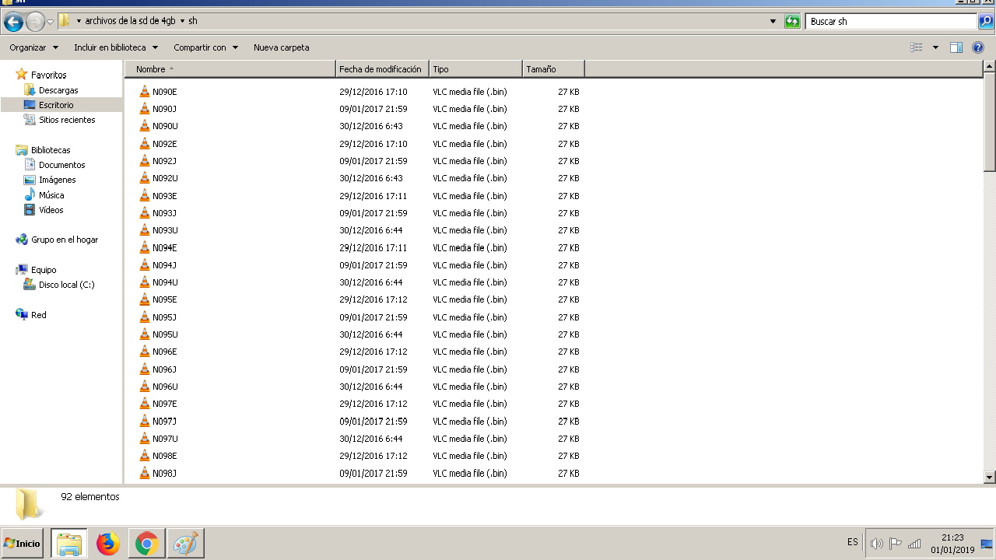Click the Música note icon

click(x=30, y=194)
